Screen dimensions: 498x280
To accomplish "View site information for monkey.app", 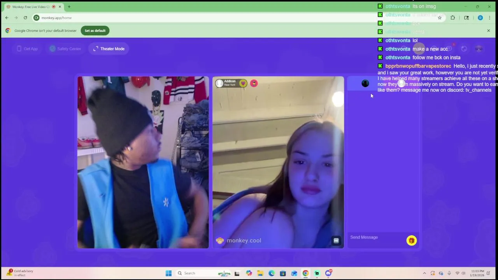I will tap(36, 17).
